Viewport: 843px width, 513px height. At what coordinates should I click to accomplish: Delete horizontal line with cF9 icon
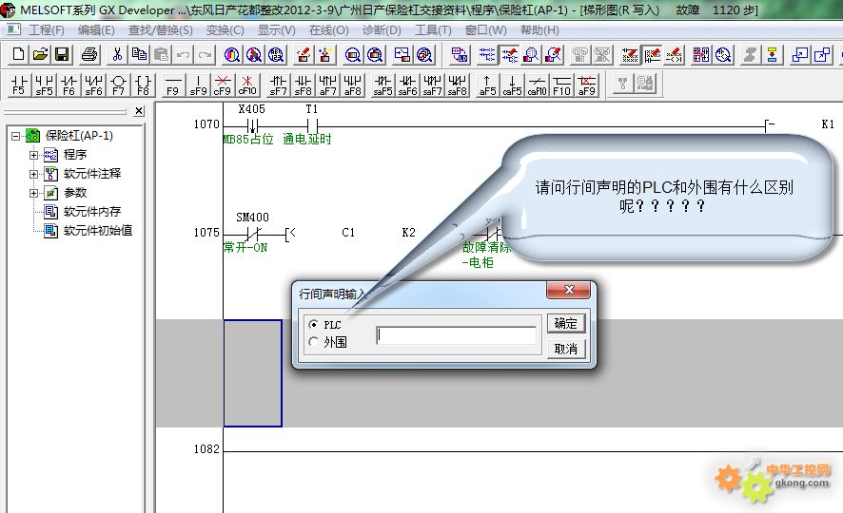[223, 85]
